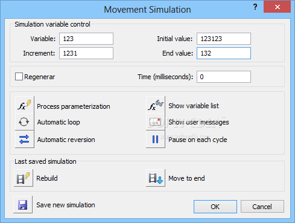Click the "Save new simulation" label text
Screen dimensions: 295x223
[66, 205]
